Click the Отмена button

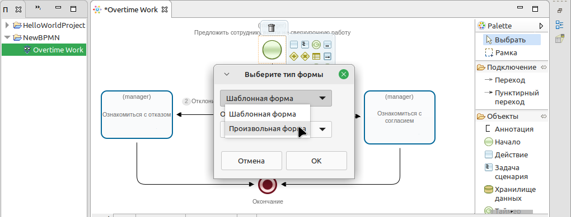251,161
